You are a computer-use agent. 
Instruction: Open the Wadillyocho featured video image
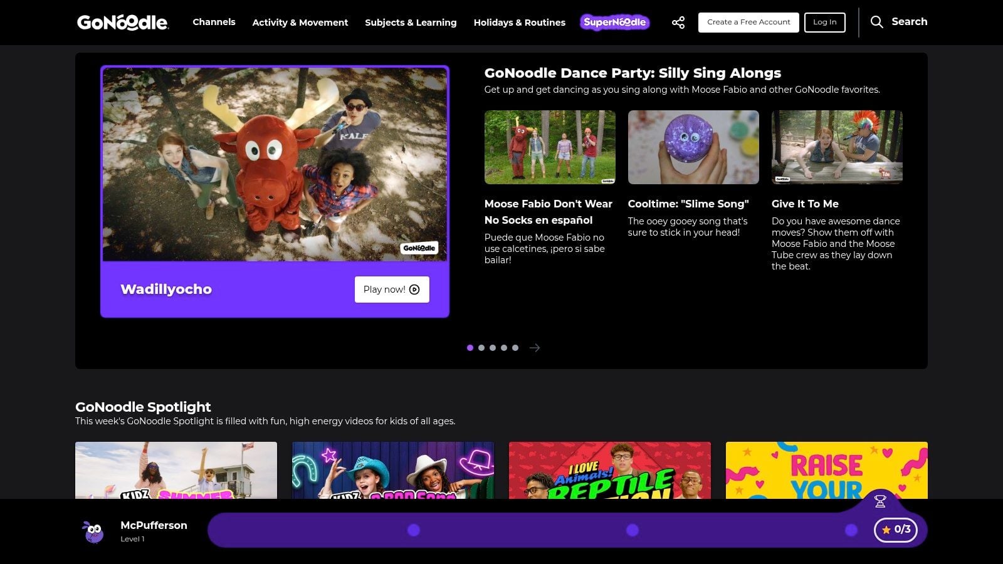[275, 164]
